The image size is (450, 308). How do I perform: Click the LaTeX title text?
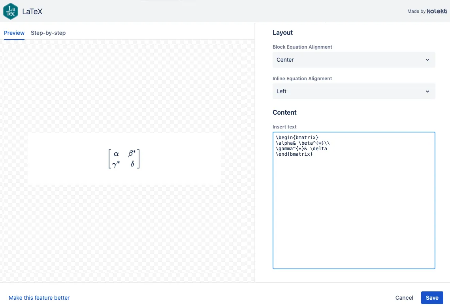pos(32,11)
